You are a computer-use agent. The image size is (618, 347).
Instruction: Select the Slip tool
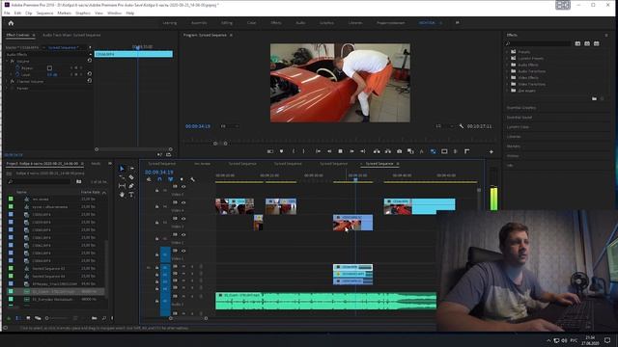click(122, 186)
